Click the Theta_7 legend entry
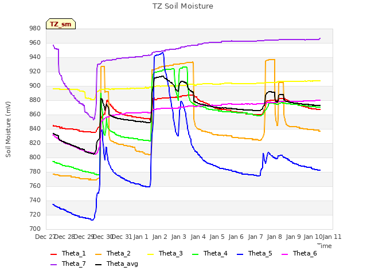Viewport: 367px width, 275px height. click(x=68, y=264)
